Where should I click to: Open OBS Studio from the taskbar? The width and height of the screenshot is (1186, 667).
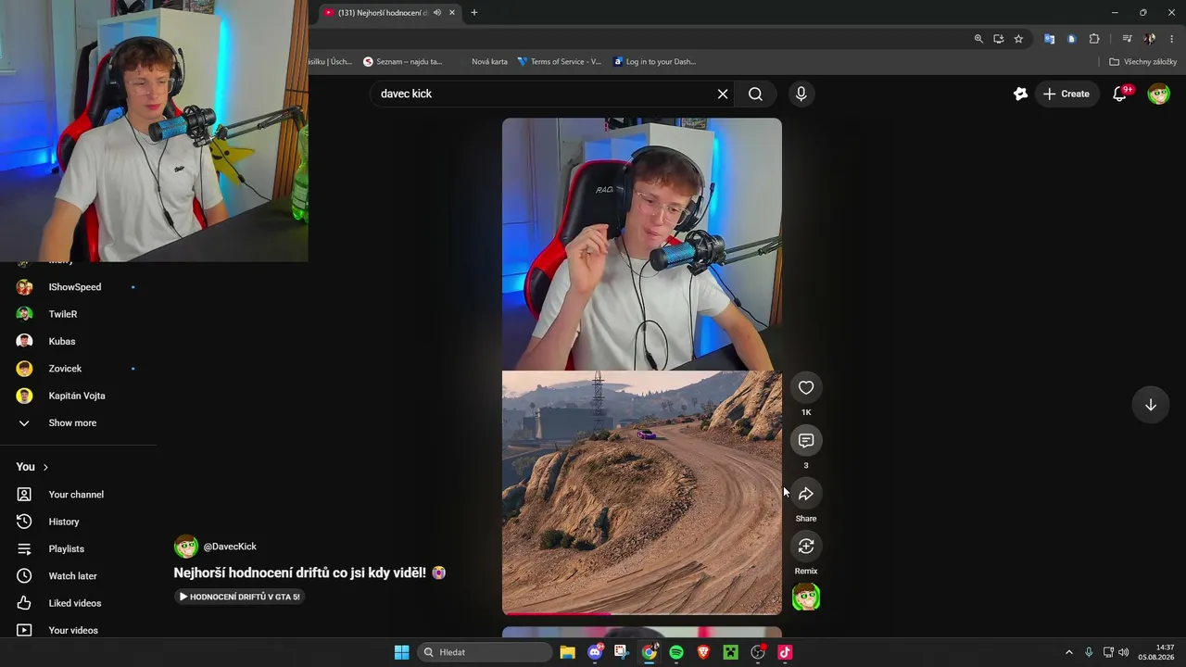pos(758,652)
